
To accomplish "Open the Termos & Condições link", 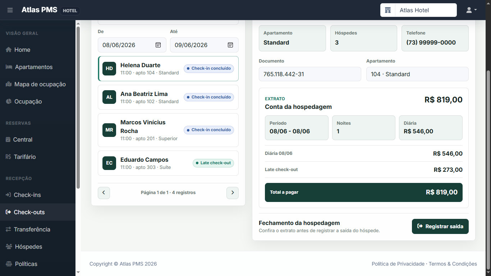I will coord(453,264).
